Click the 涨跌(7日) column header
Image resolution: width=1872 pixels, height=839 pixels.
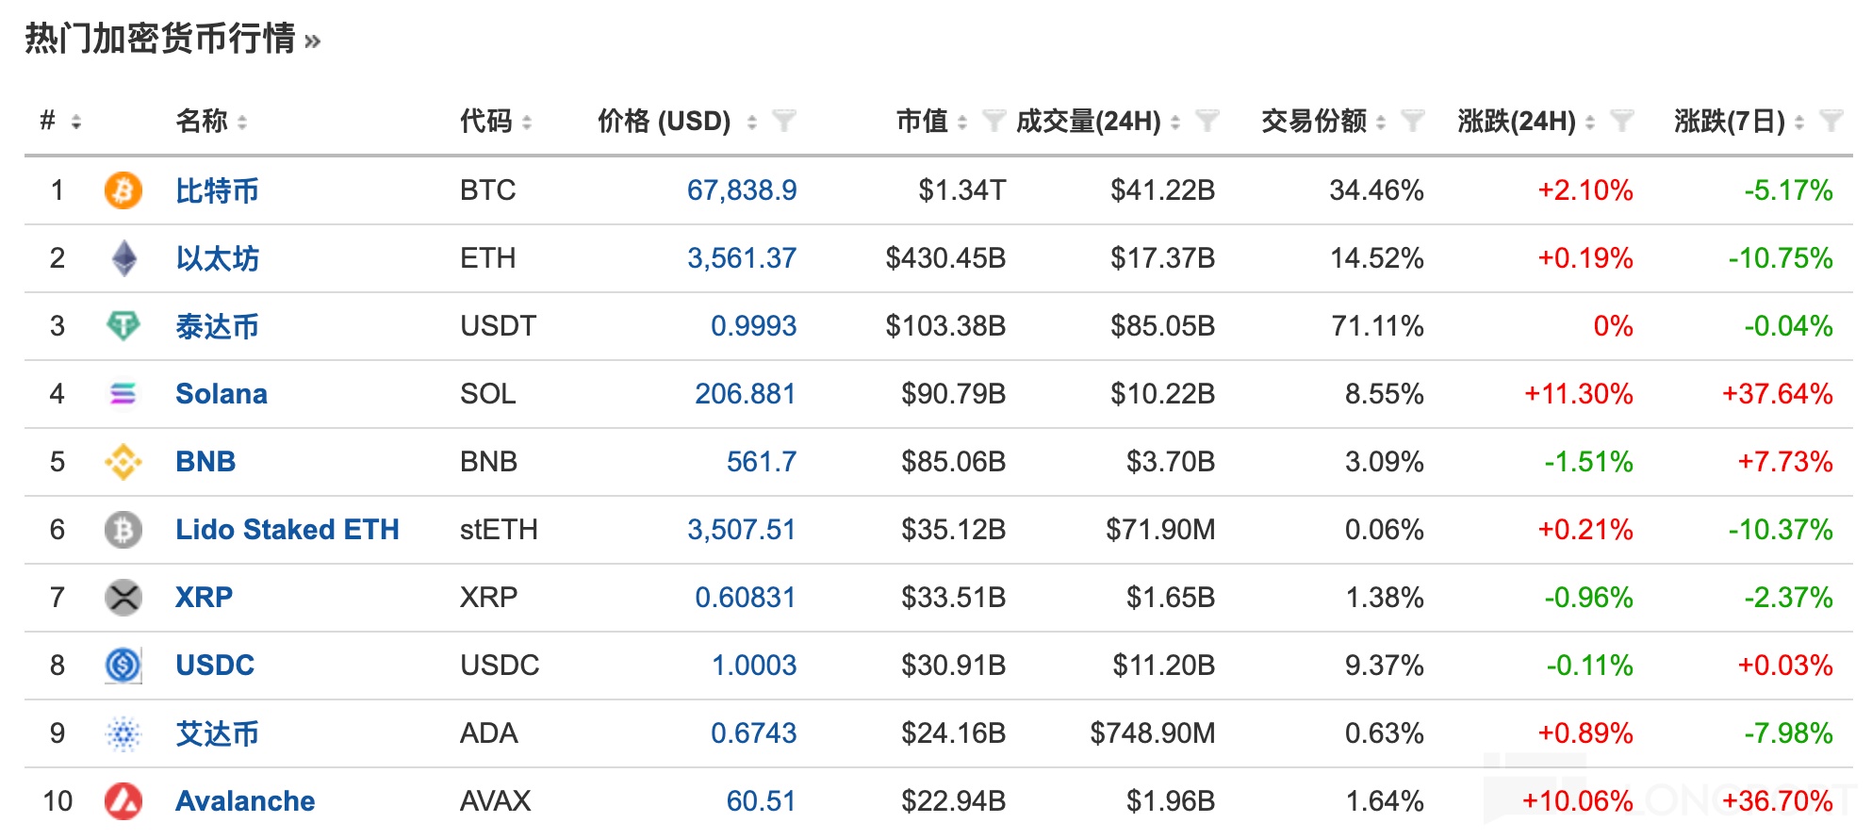[1729, 121]
